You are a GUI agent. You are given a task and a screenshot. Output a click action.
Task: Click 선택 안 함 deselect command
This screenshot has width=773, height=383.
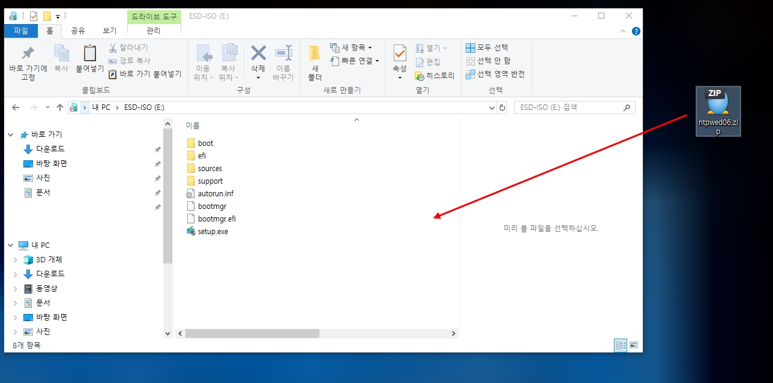coord(488,61)
